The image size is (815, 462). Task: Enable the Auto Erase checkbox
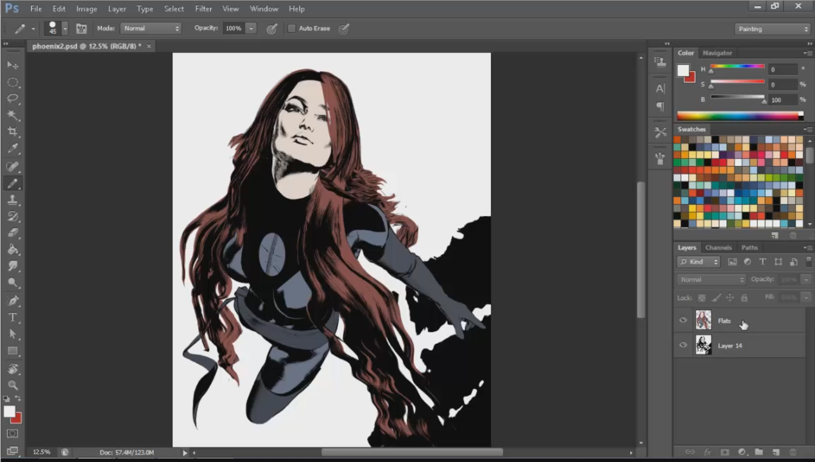292,29
